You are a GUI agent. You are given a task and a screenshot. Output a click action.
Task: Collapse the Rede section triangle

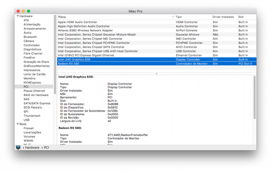click(18, 124)
